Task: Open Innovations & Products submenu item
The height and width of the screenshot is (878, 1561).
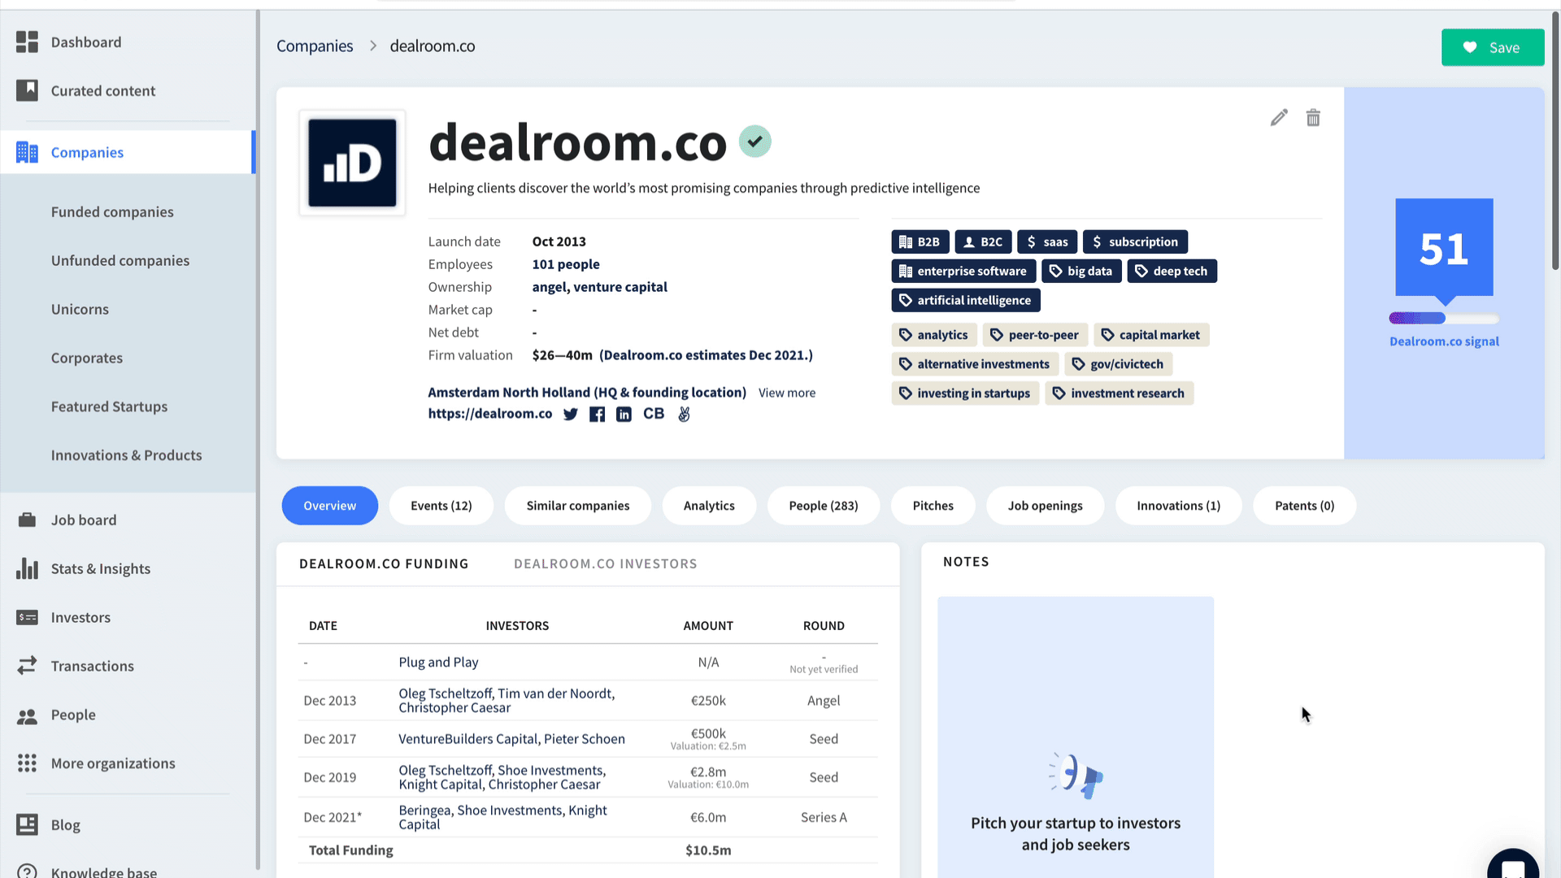Action: pos(126,455)
